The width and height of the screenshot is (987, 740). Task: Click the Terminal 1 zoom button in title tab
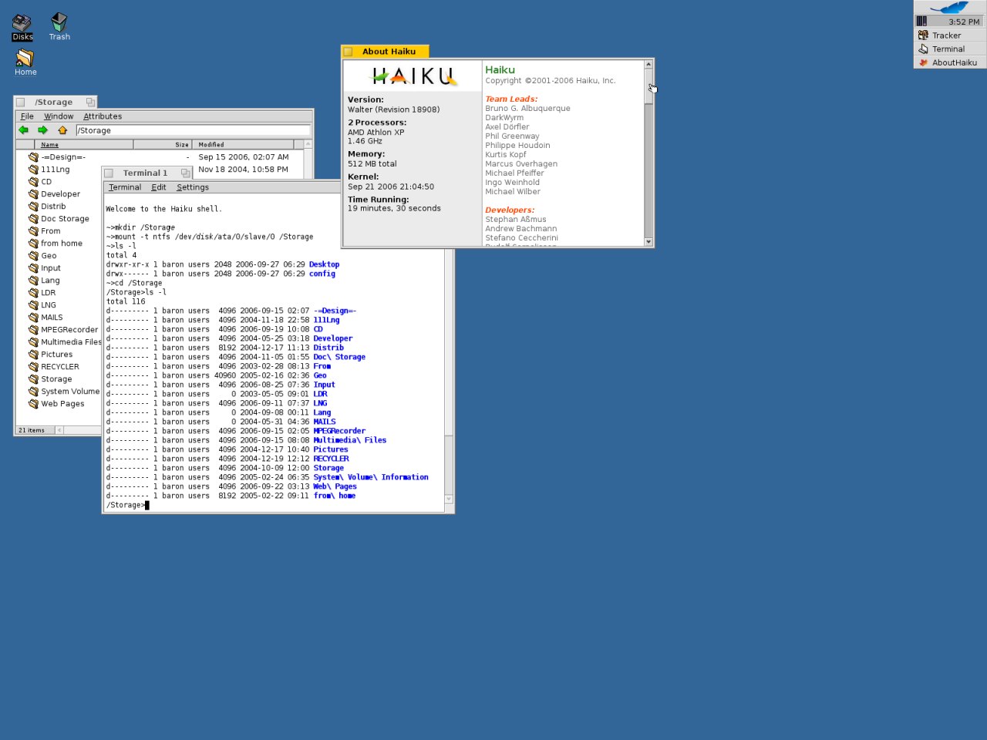point(185,173)
